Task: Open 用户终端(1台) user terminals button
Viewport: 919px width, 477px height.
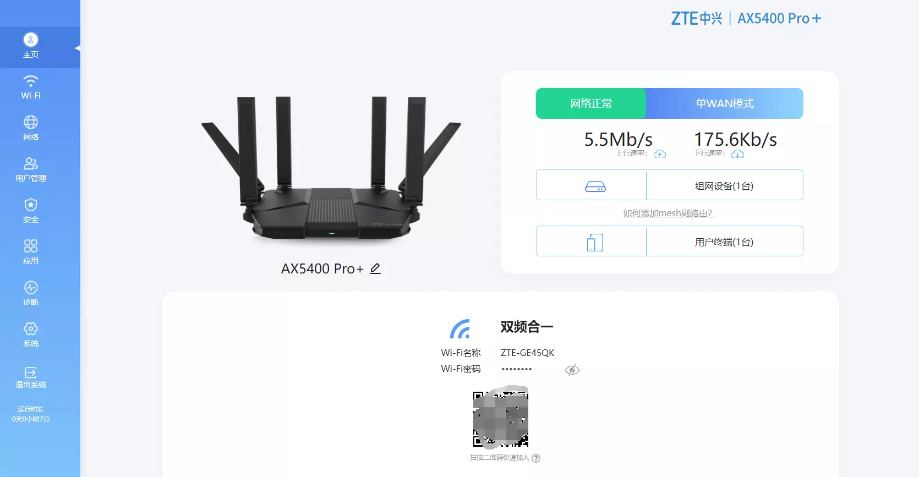Action: tap(670, 241)
